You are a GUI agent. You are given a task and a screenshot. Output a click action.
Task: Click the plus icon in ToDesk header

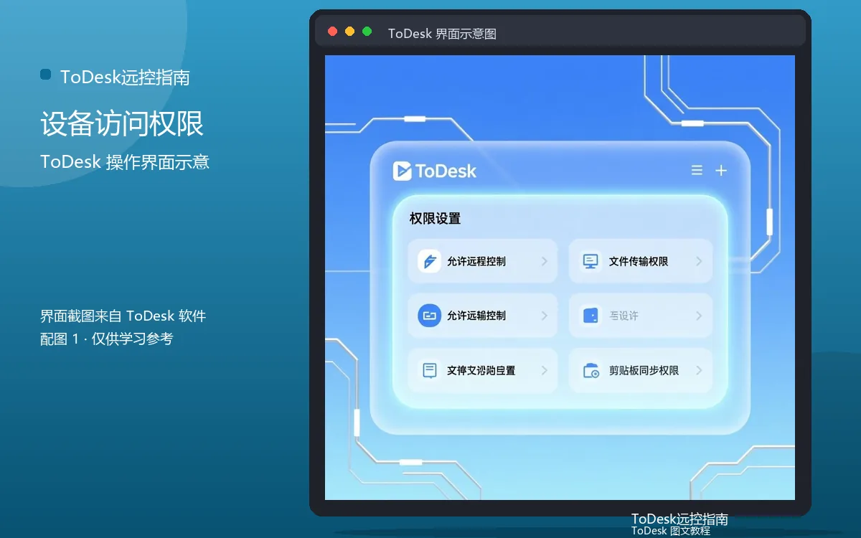pos(721,171)
